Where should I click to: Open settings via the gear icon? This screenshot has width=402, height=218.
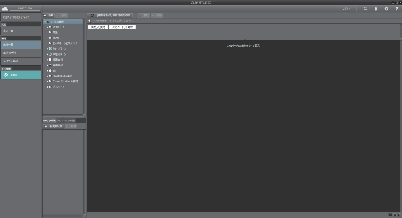(x=386, y=9)
